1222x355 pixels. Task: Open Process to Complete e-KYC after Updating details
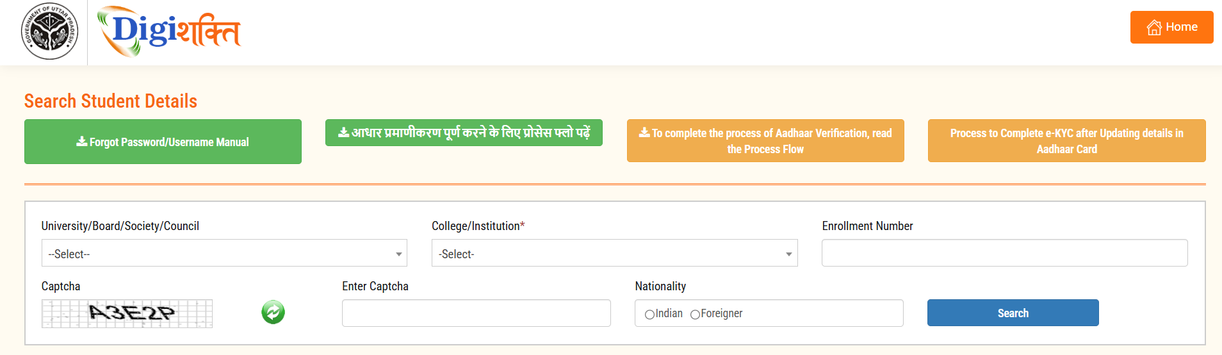pyautogui.click(x=1067, y=140)
